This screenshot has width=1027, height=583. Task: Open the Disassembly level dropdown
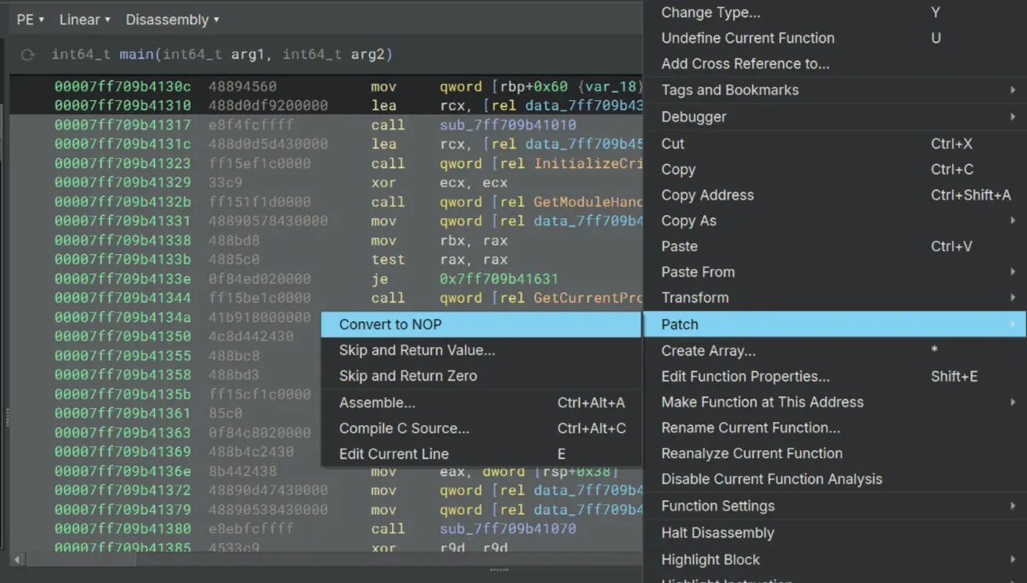tap(172, 20)
